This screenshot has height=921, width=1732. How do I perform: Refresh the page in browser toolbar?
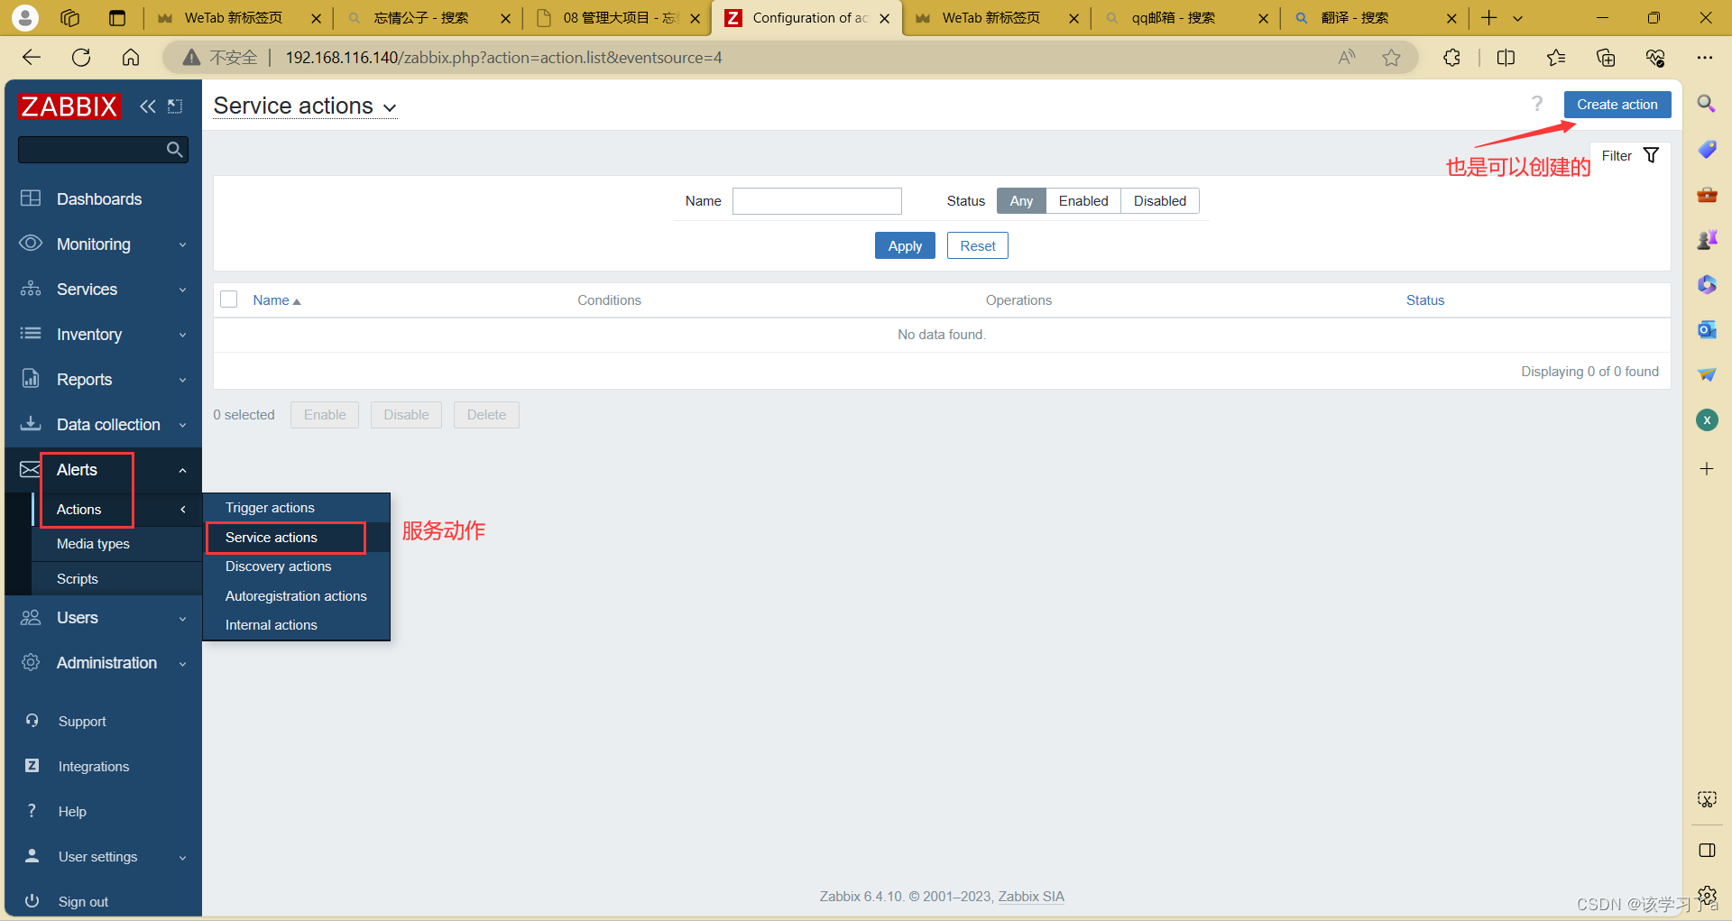pyautogui.click(x=81, y=58)
